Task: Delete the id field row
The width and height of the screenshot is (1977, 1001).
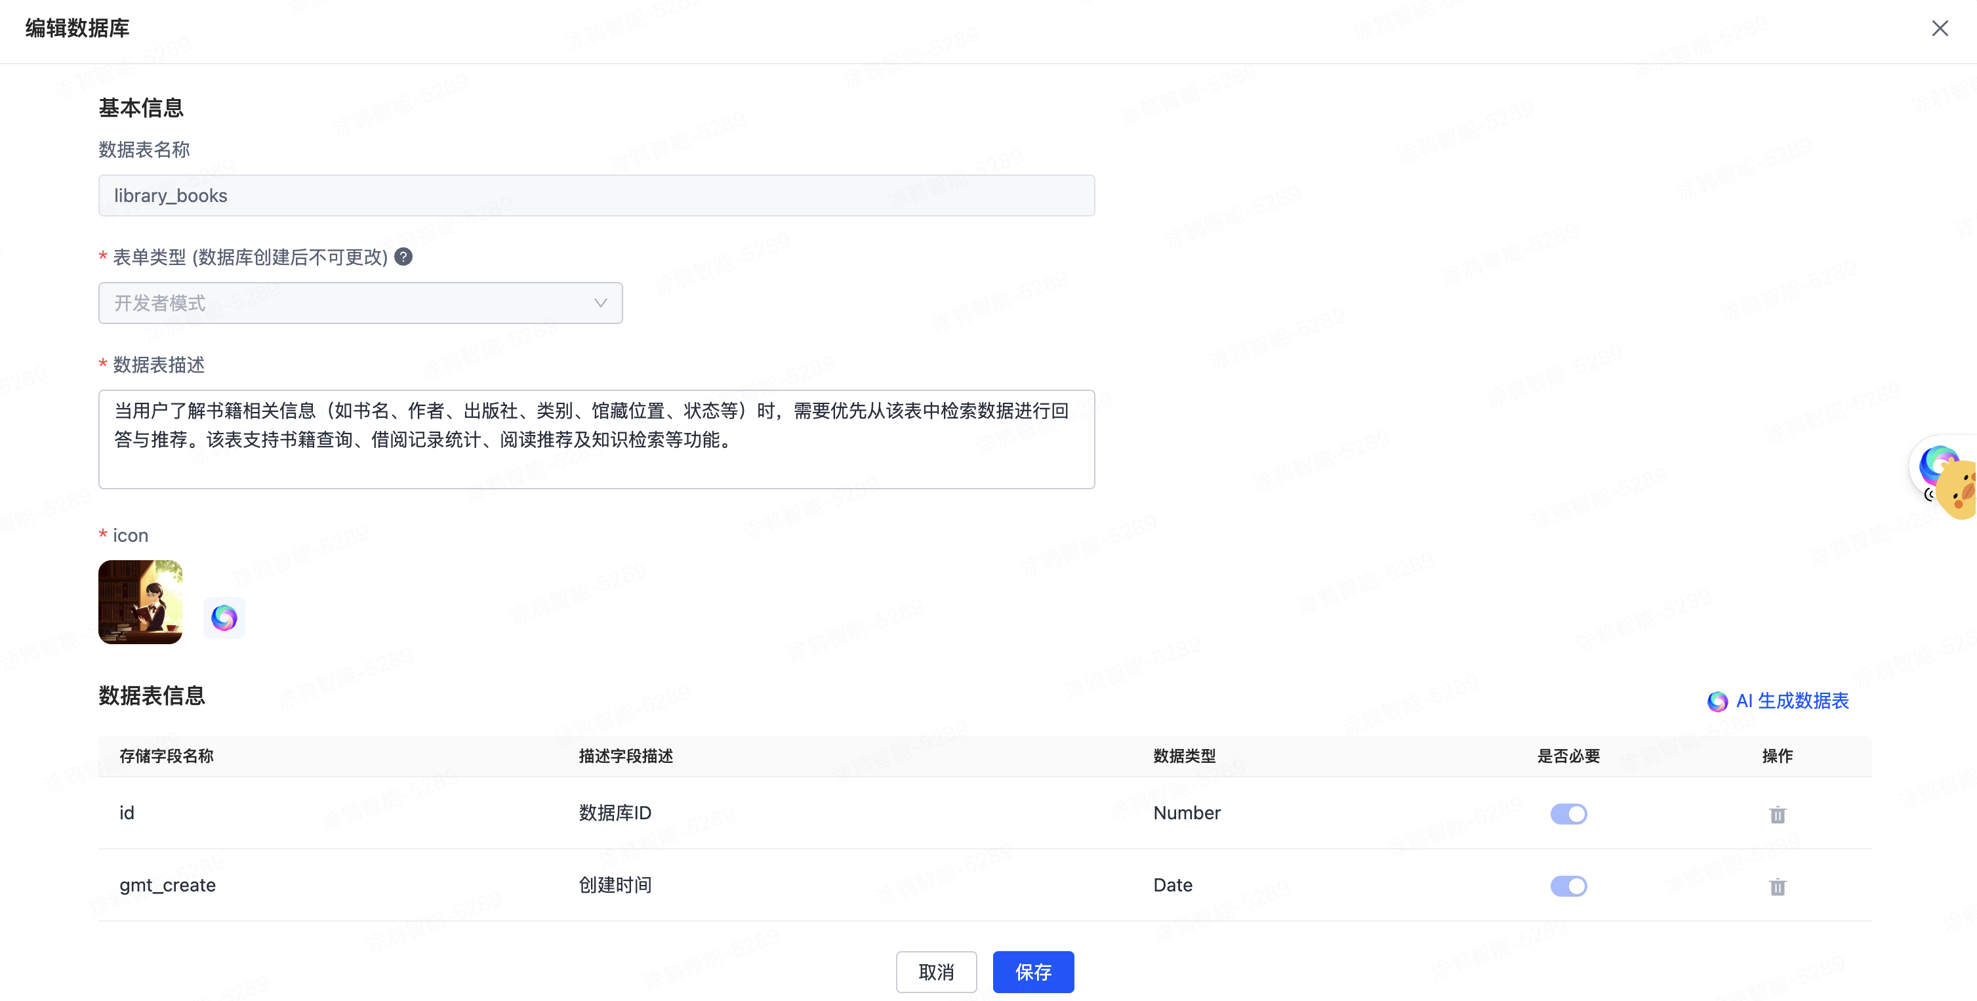Action: pos(1778,815)
